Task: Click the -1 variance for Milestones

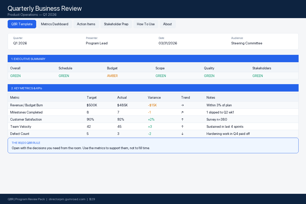Action: coord(149,112)
